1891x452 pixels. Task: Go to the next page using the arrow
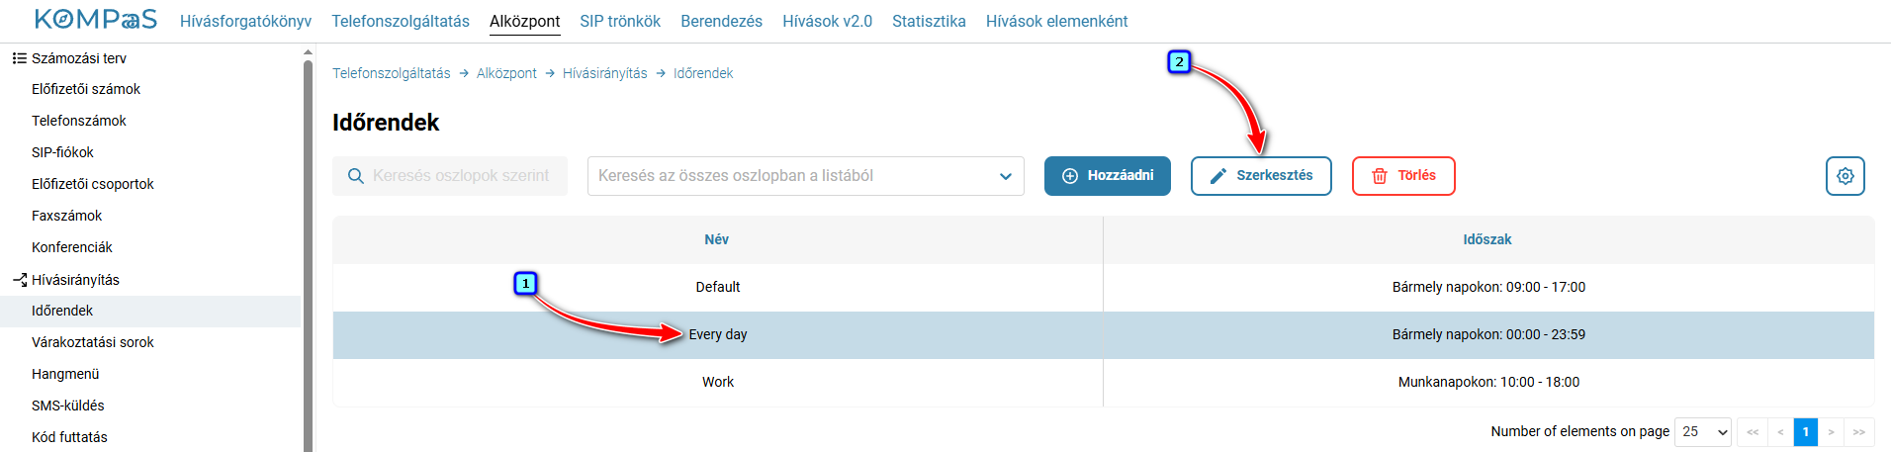pos(1832,432)
